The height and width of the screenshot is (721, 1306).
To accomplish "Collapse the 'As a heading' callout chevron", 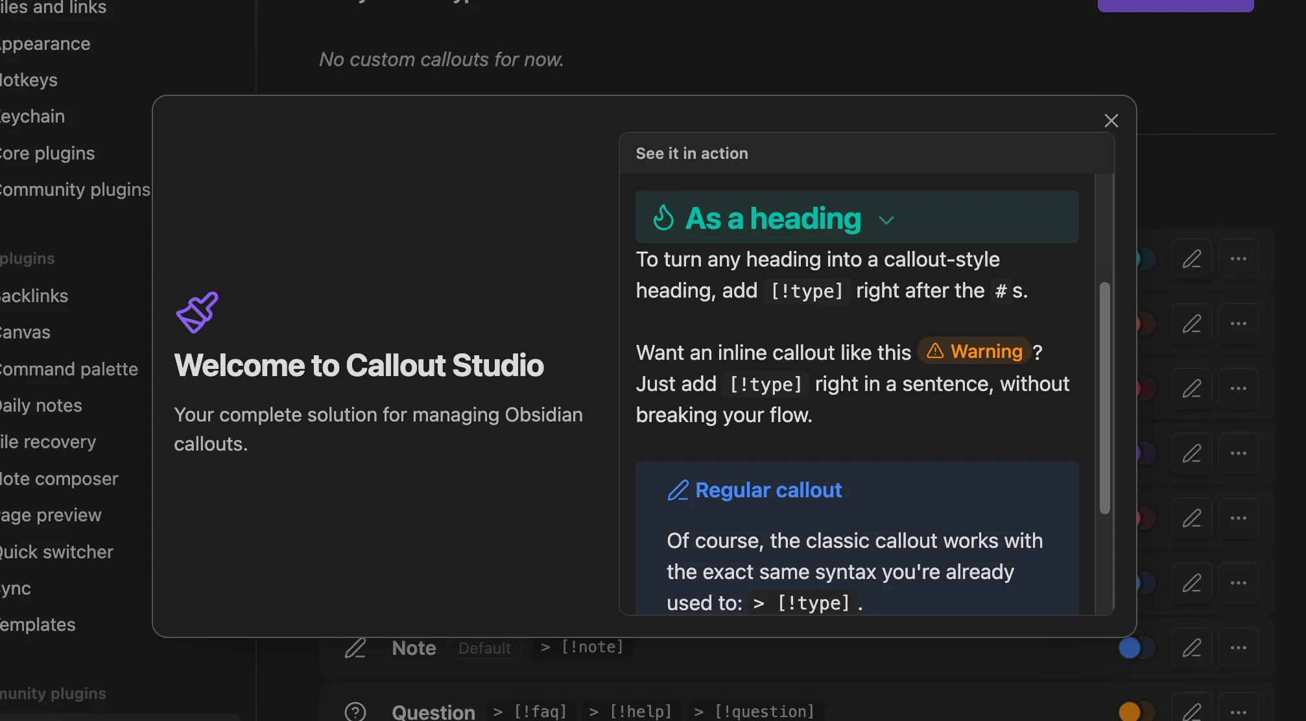I will point(886,220).
